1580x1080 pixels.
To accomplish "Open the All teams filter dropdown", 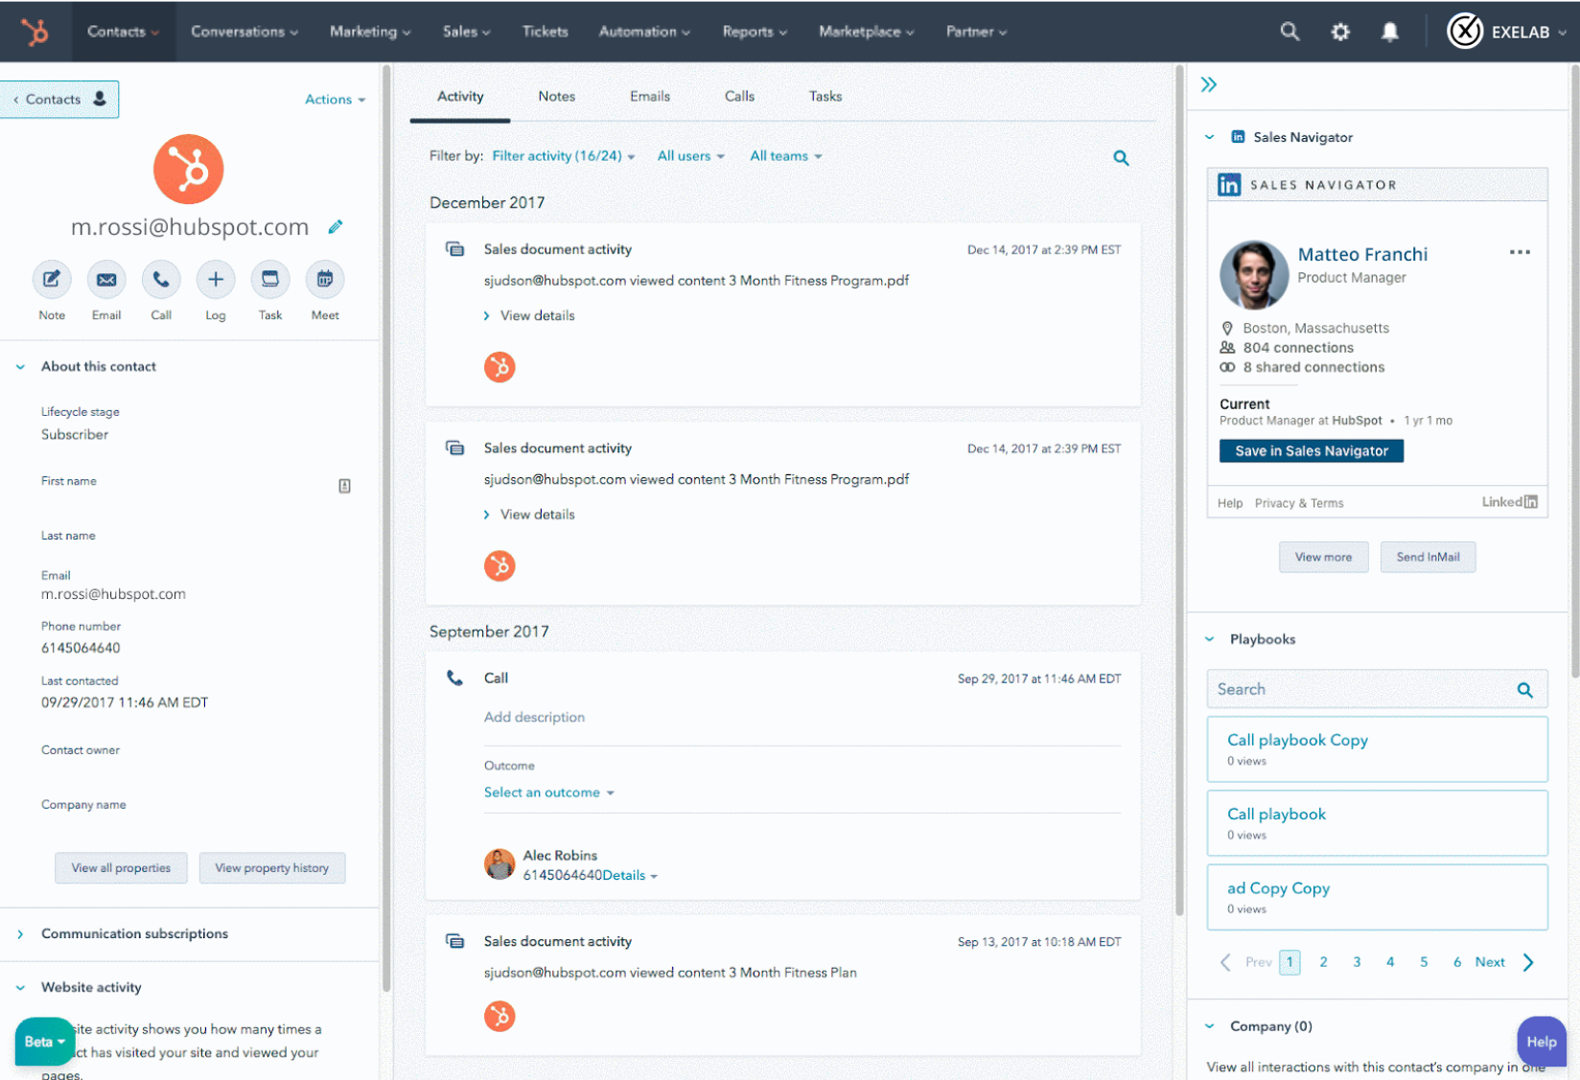I will pos(786,156).
